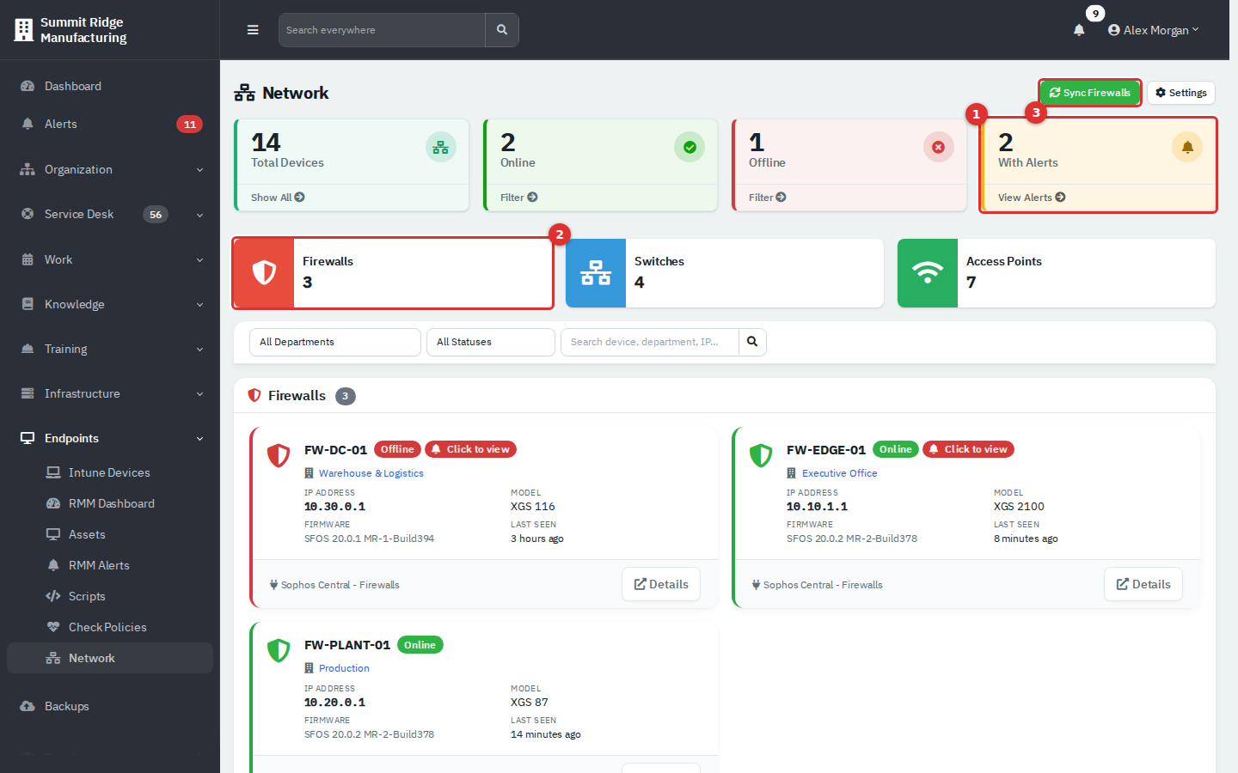1238x773 pixels.
Task: Focus the device search field
Action: pos(650,342)
